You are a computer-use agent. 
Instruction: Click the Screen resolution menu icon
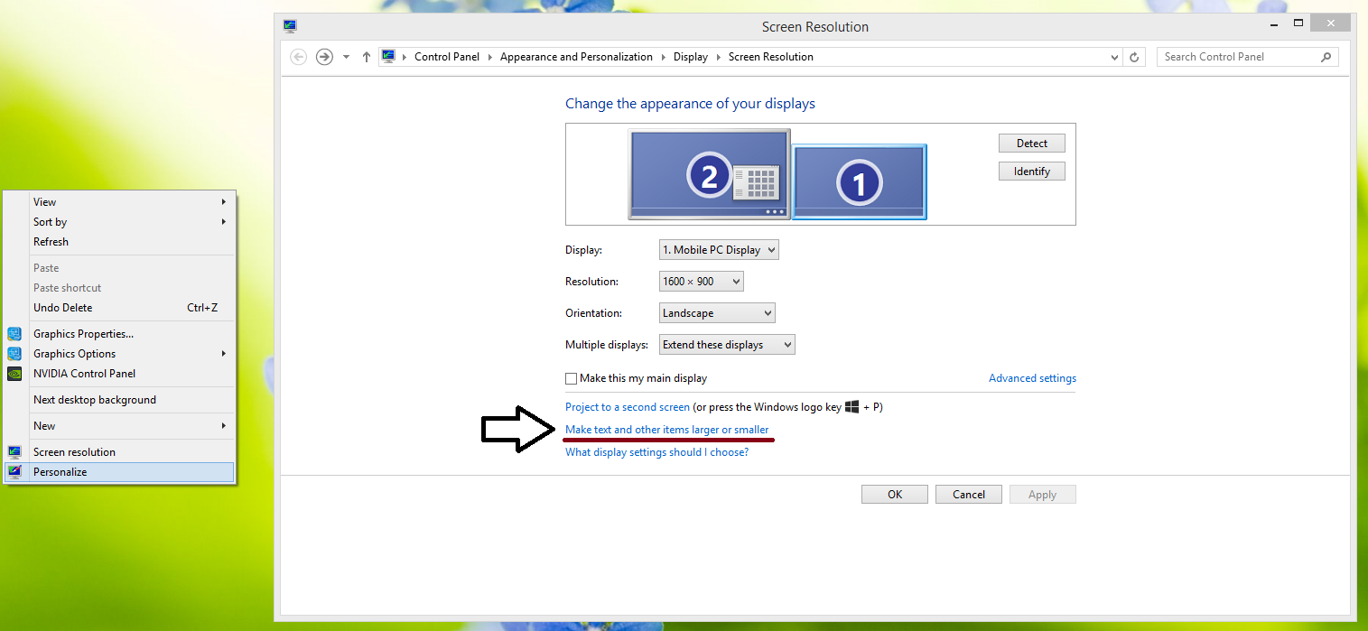click(14, 452)
